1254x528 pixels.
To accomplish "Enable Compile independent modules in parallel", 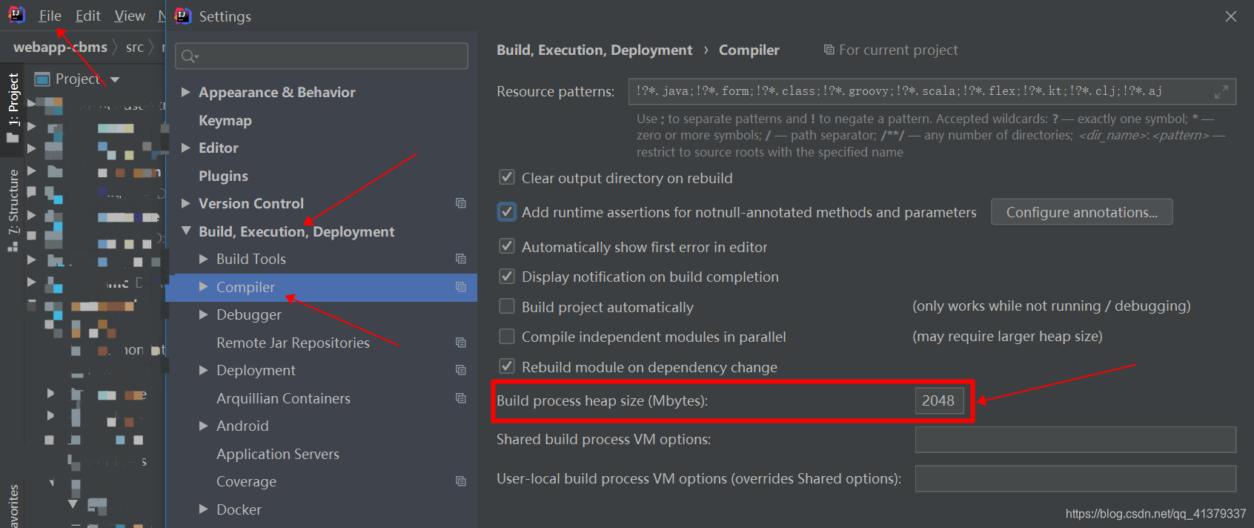I will [507, 337].
